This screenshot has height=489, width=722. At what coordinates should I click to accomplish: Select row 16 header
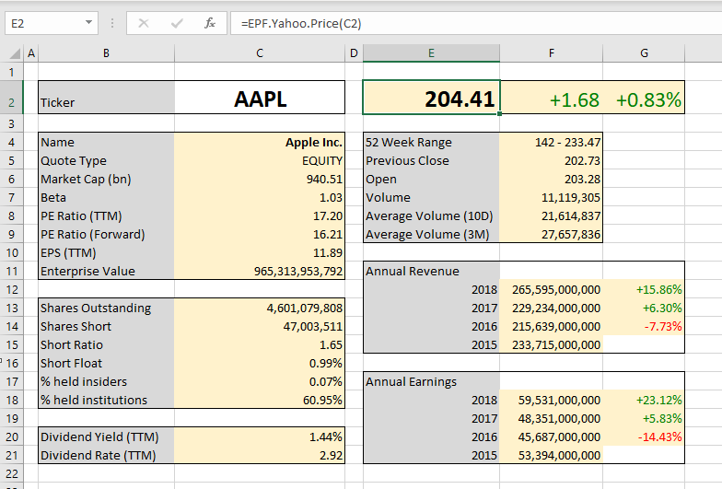(x=11, y=363)
